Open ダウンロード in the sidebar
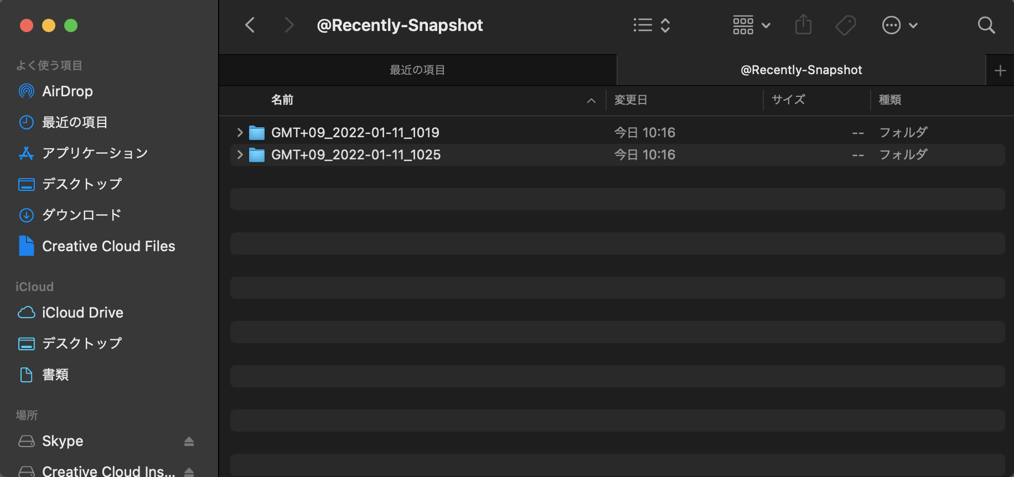This screenshot has height=477, width=1014. (81, 215)
